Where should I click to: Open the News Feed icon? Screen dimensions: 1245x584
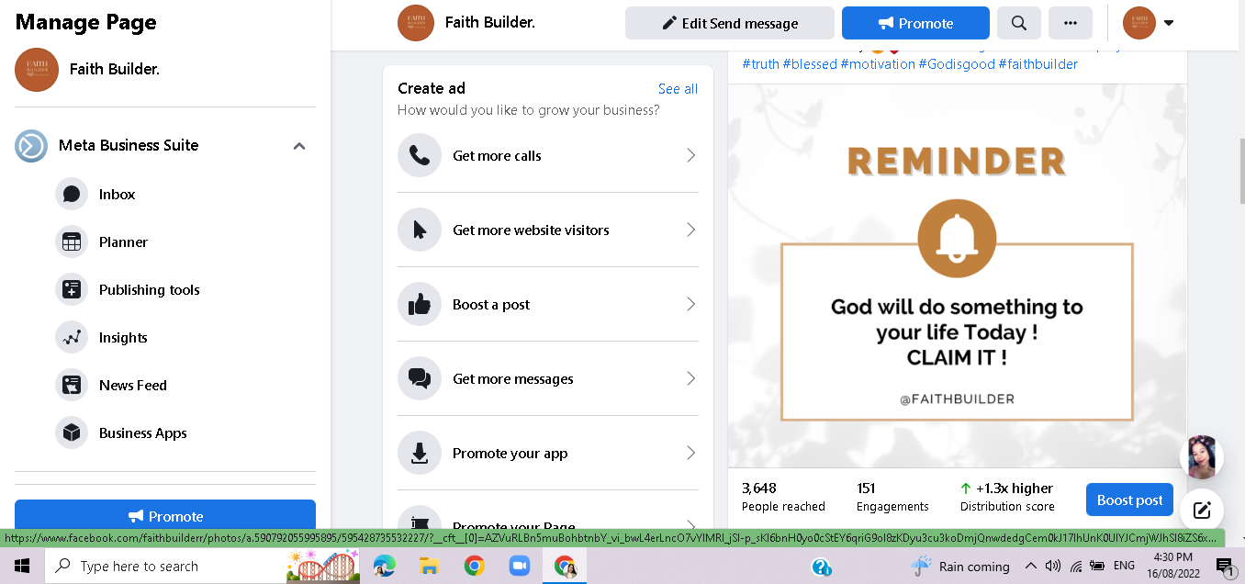point(72,386)
